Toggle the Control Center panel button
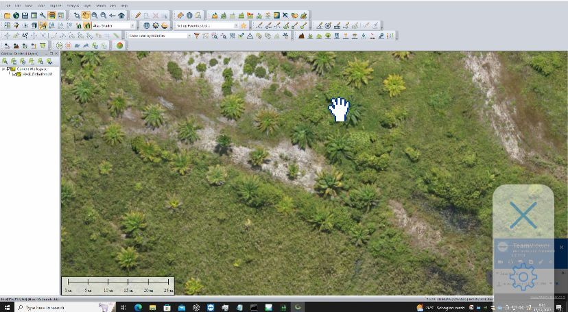 [51, 15]
